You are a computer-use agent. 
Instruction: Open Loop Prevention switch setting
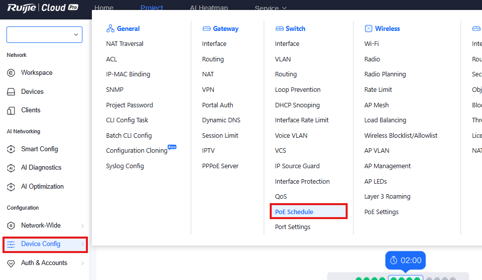pos(298,90)
